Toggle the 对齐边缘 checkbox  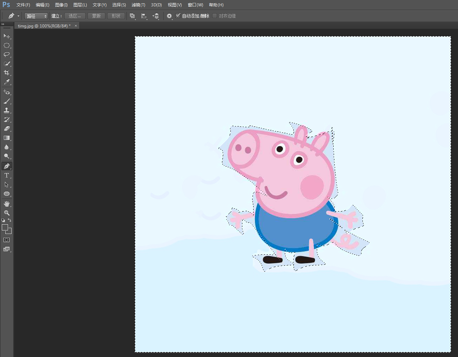click(x=215, y=16)
